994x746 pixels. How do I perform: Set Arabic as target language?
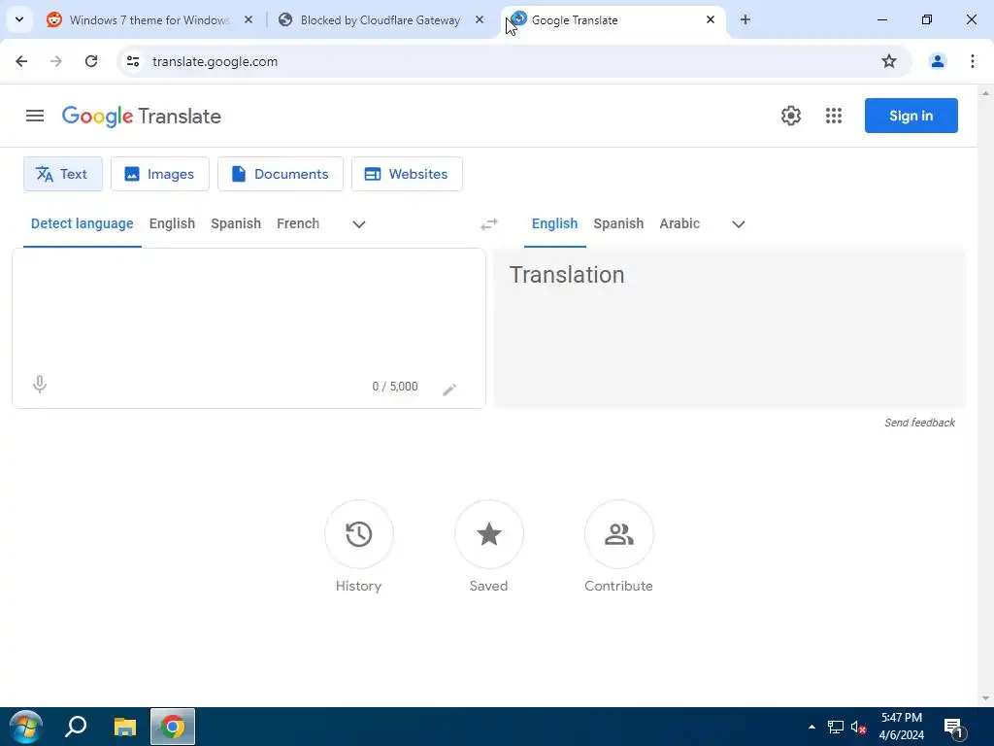click(x=679, y=224)
